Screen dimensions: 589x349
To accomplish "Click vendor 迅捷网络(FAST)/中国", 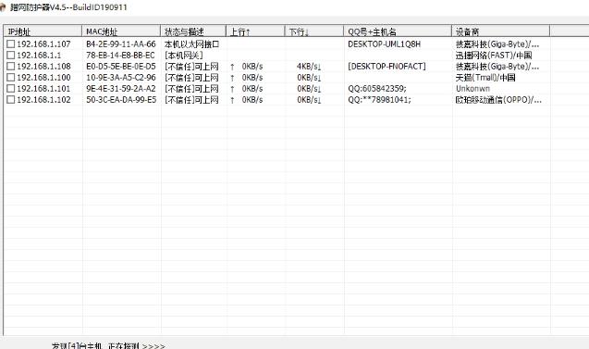I will 494,56.
